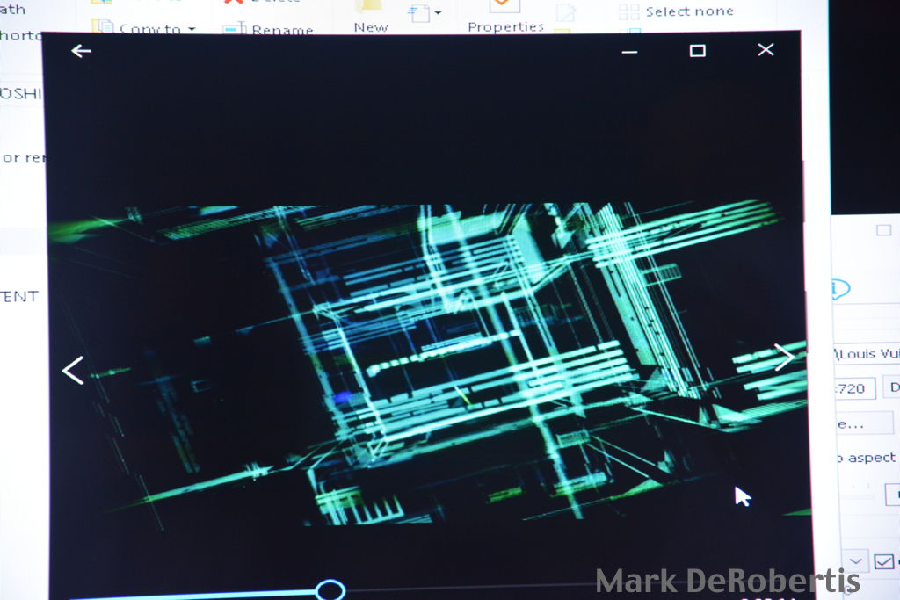Open the dropdown chevron beside the checked box

pos(856,561)
